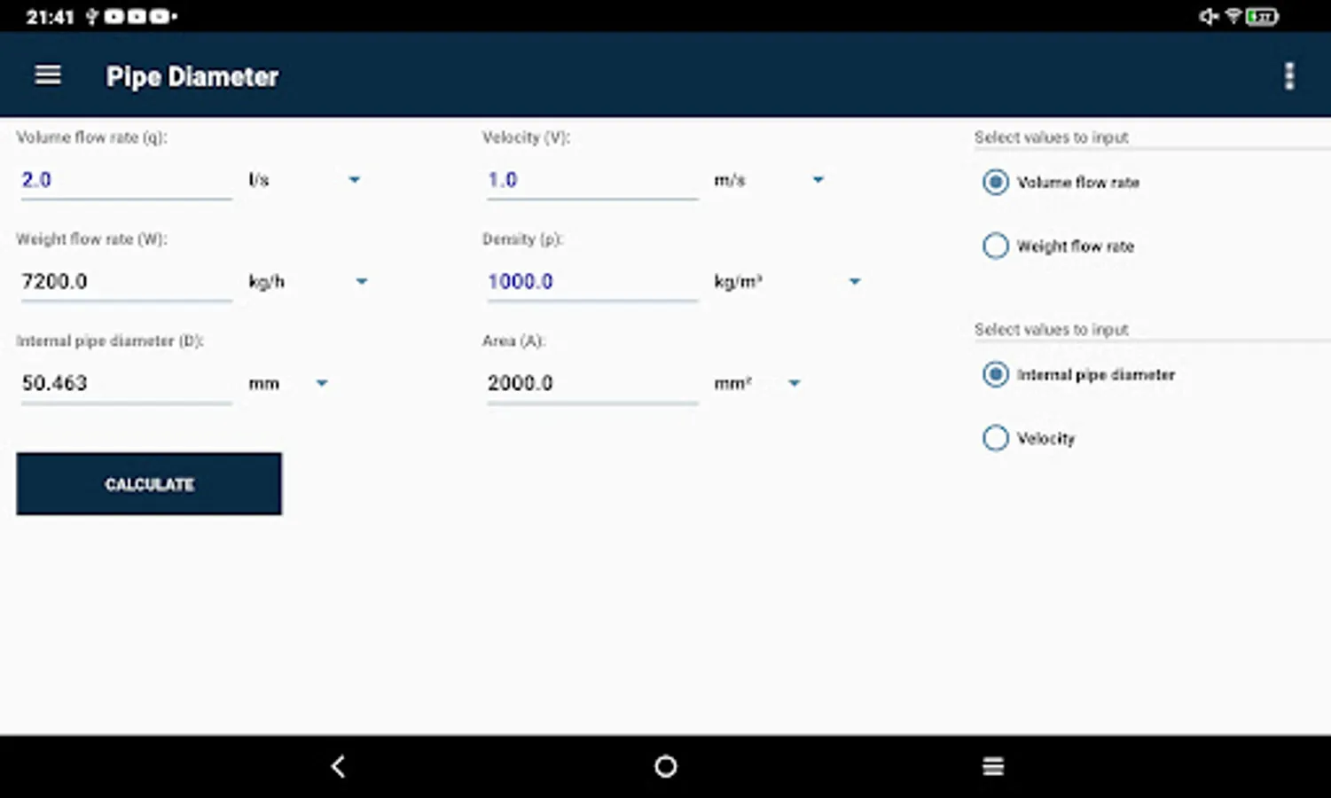Open the density unit dropdown

pyautogui.click(x=854, y=281)
